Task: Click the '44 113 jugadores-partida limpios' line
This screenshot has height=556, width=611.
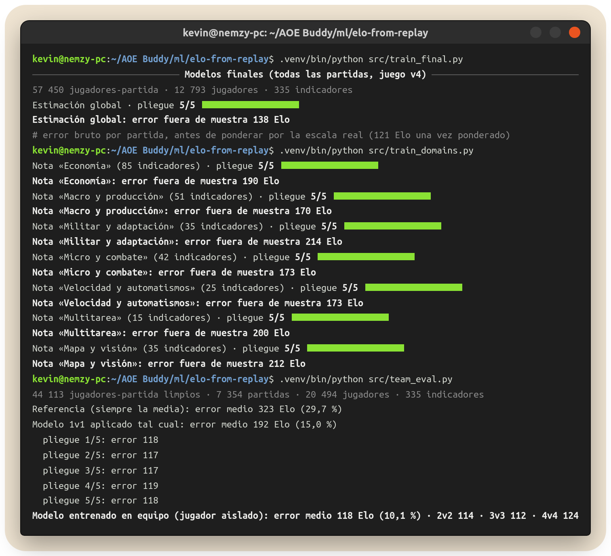Action: pyautogui.click(x=258, y=394)
